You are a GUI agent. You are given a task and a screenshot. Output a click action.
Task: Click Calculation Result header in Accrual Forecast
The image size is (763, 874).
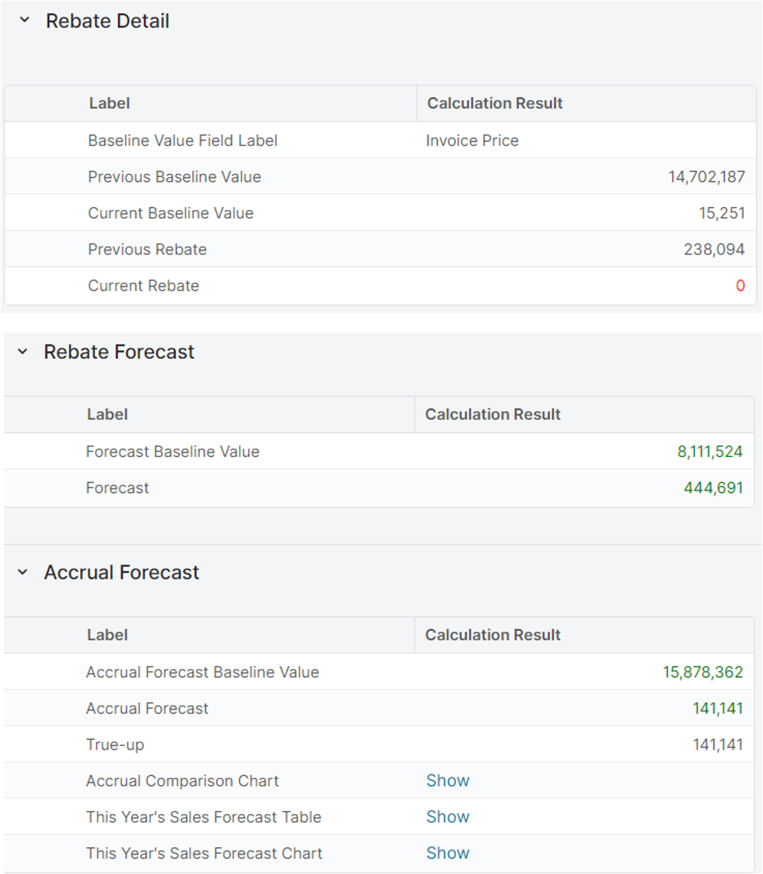(x=493, y=635)
